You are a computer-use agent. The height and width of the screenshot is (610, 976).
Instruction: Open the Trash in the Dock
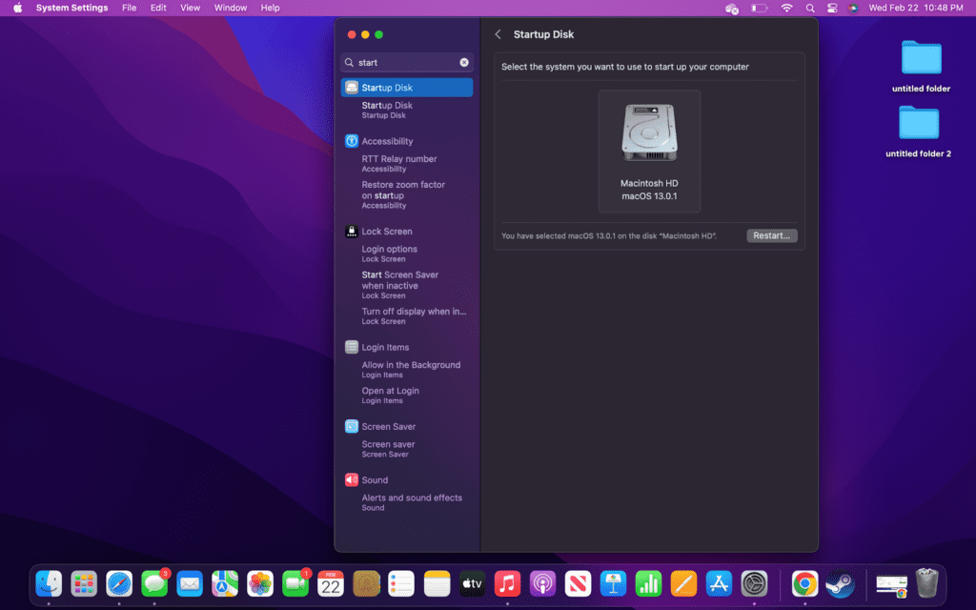926,584
